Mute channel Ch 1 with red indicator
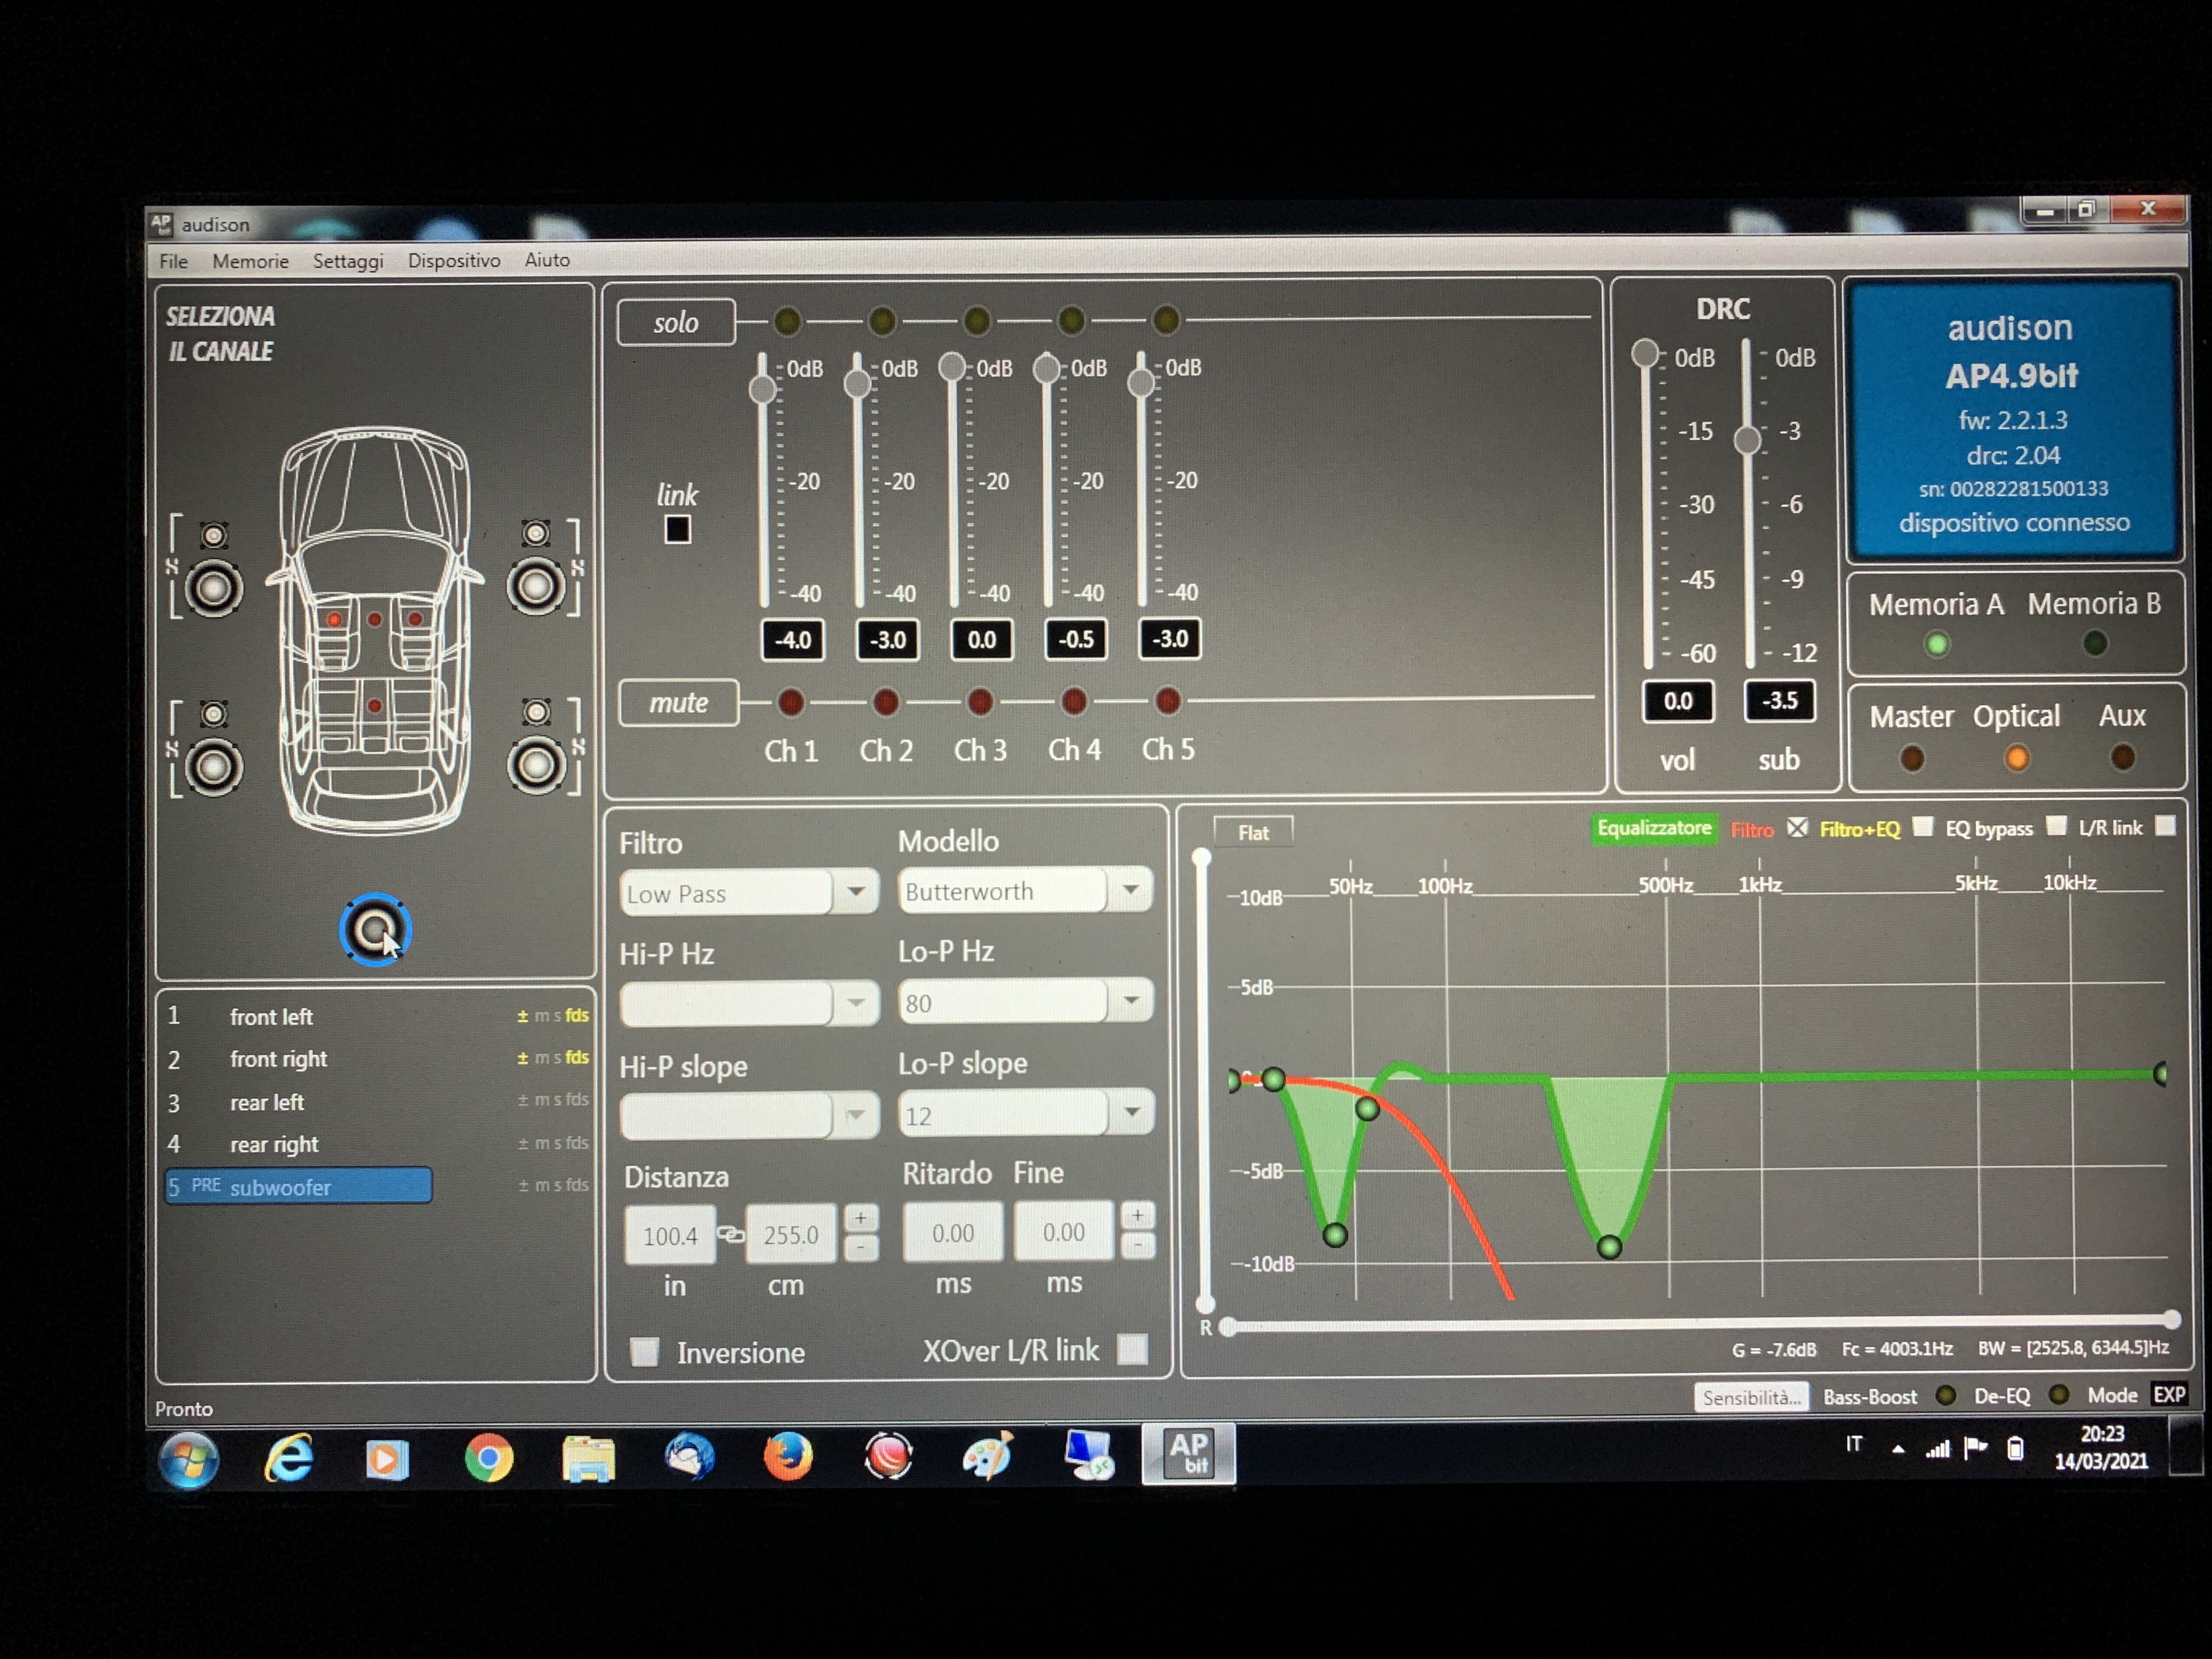Viewport: 2212px width, 1659px height. tap(790, 702)
